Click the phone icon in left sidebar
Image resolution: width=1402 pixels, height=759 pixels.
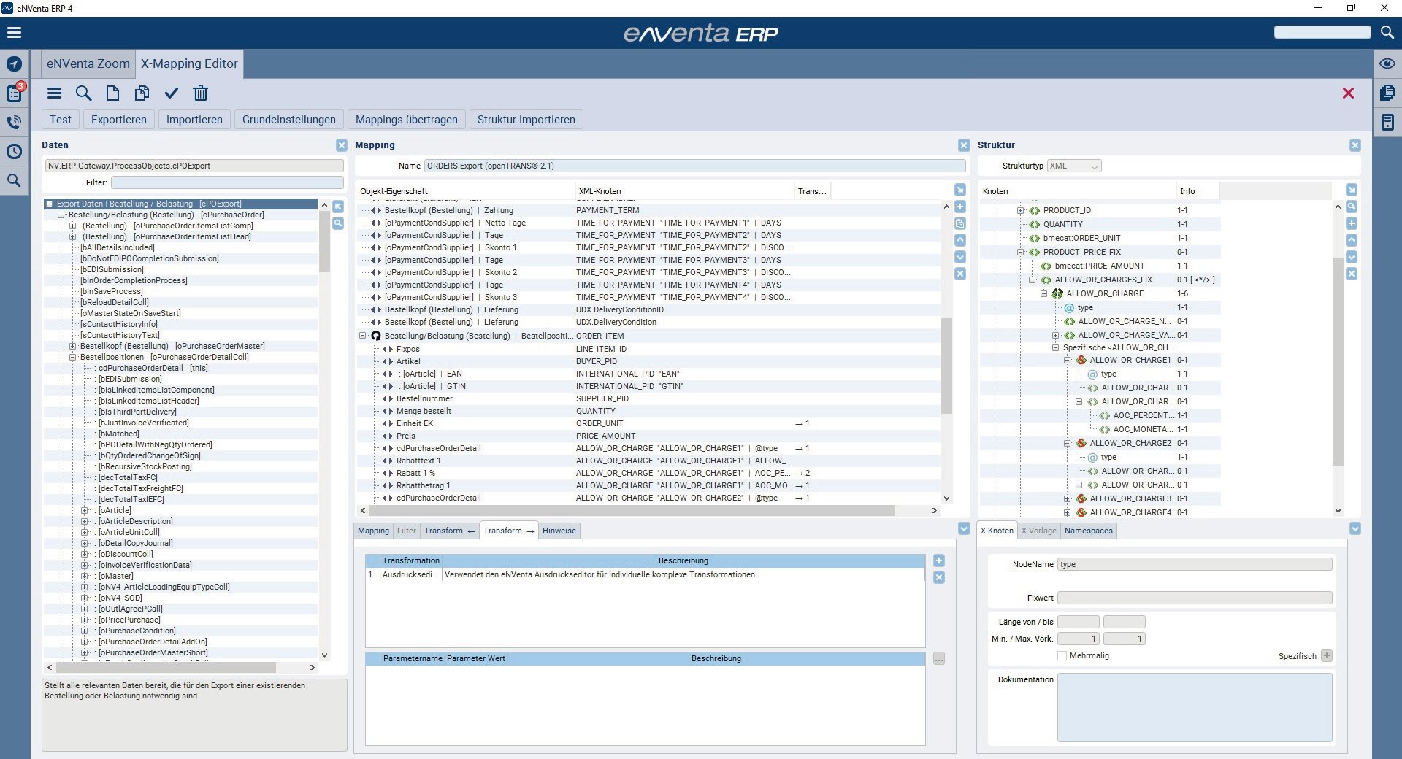[x=14, y=122]
